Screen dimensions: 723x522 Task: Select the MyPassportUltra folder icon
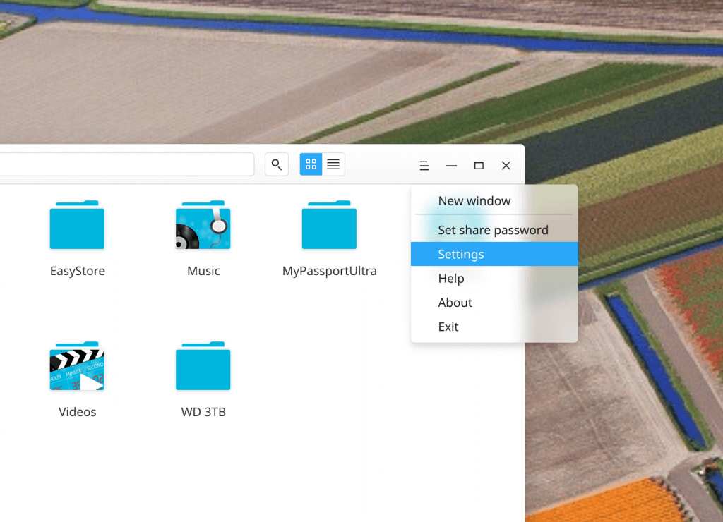point(329,226)
